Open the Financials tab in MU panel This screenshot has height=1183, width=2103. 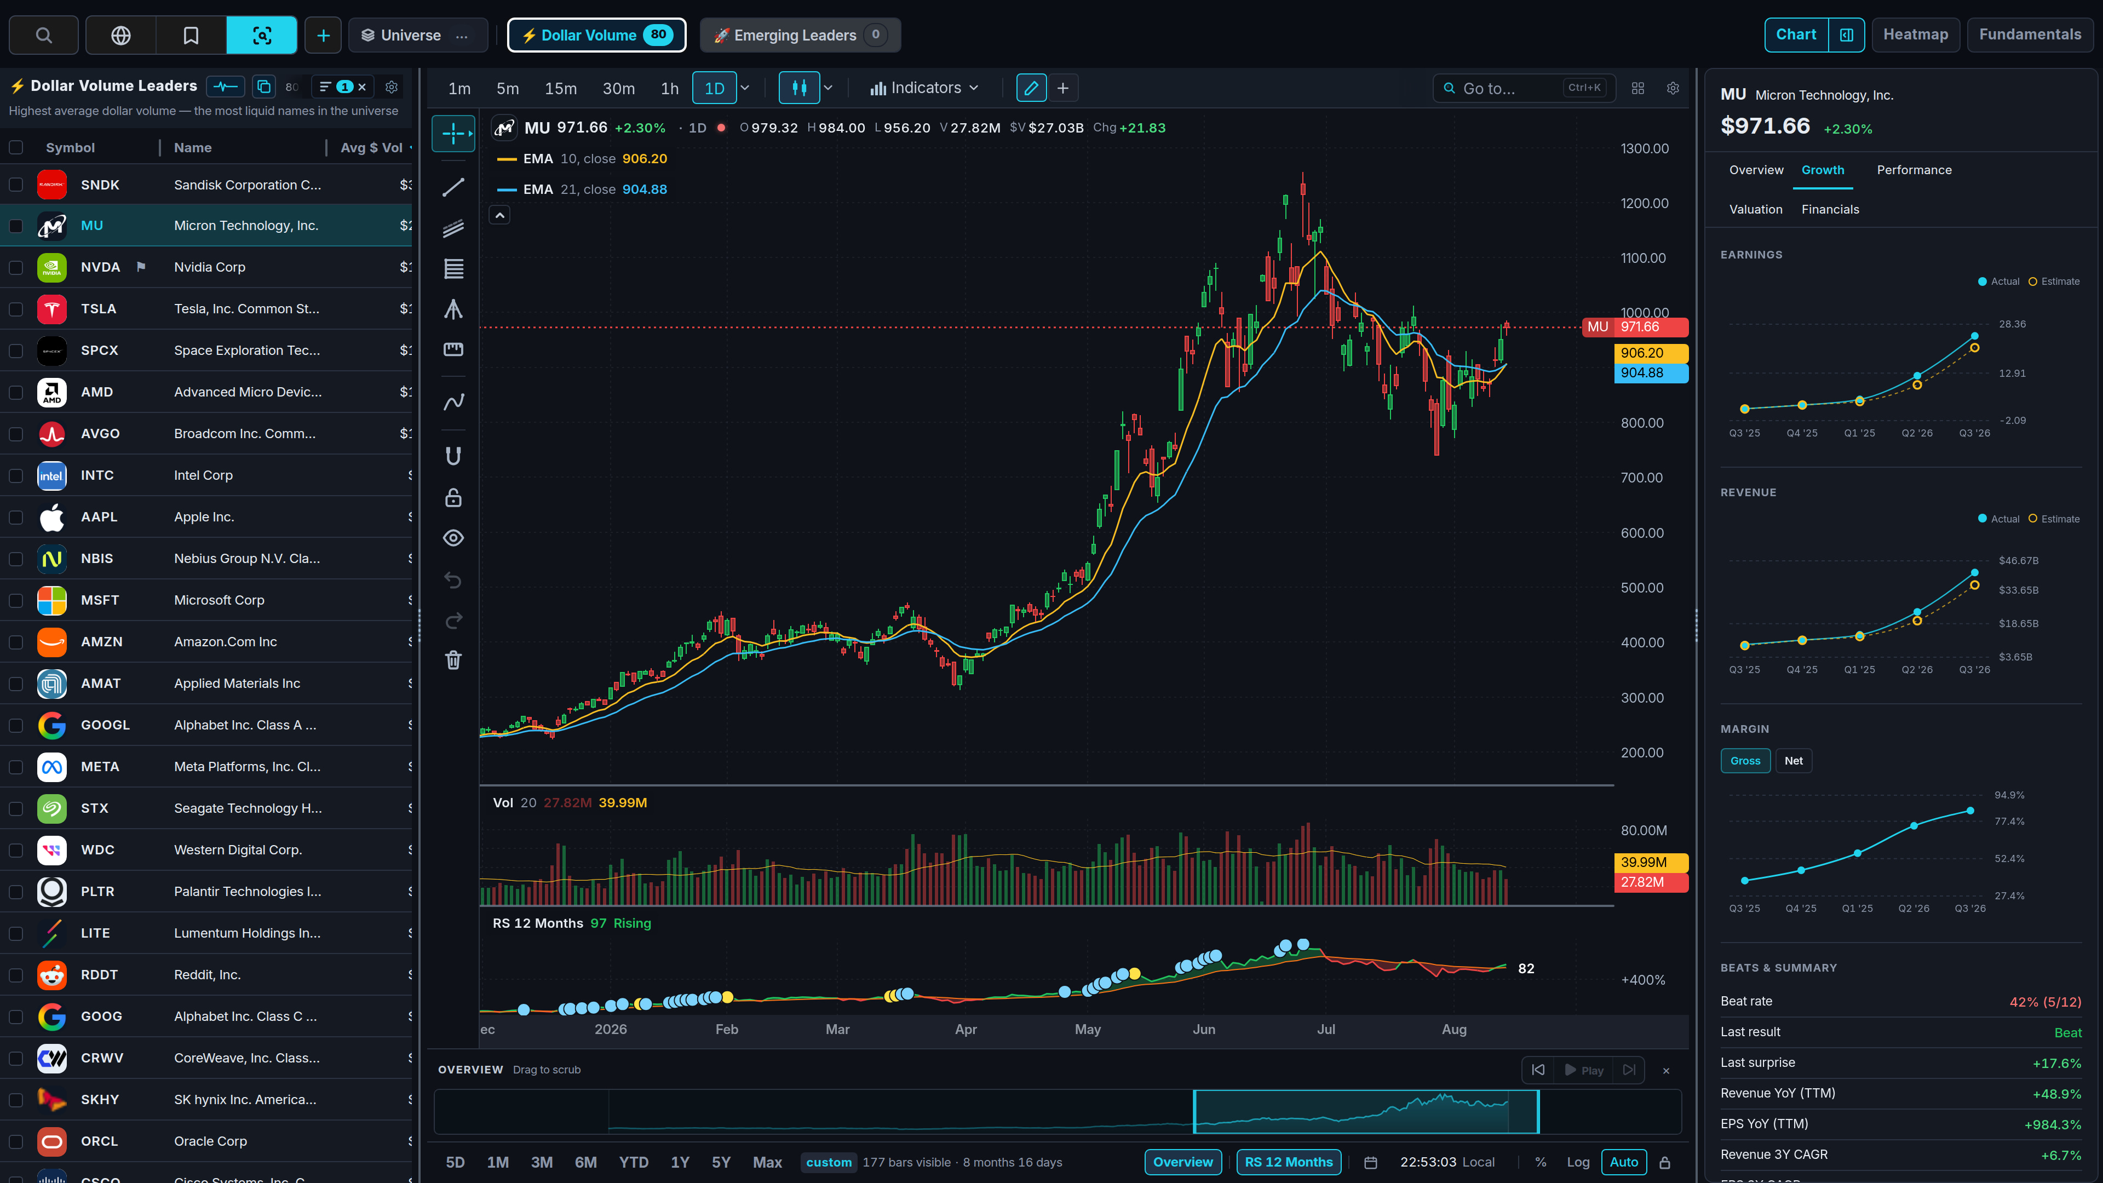click(1830, 210)
